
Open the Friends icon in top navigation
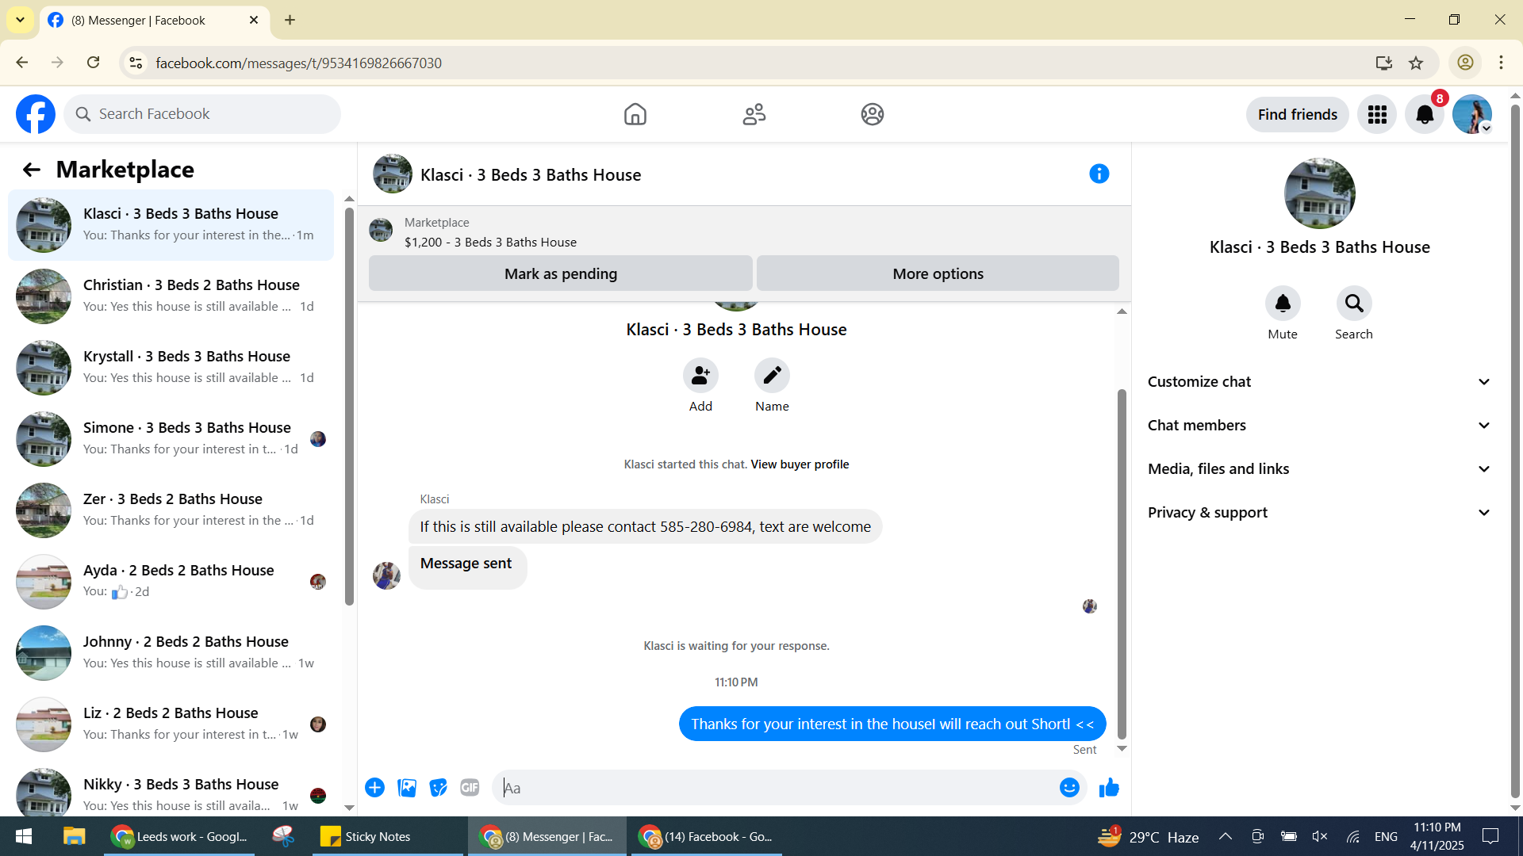(x=754, y=114)
